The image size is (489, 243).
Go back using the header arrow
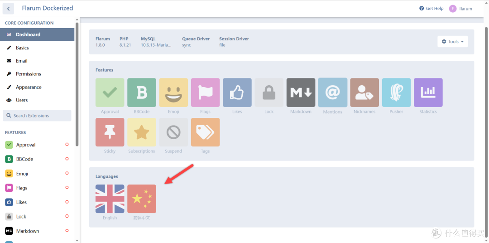click(9, 9)
